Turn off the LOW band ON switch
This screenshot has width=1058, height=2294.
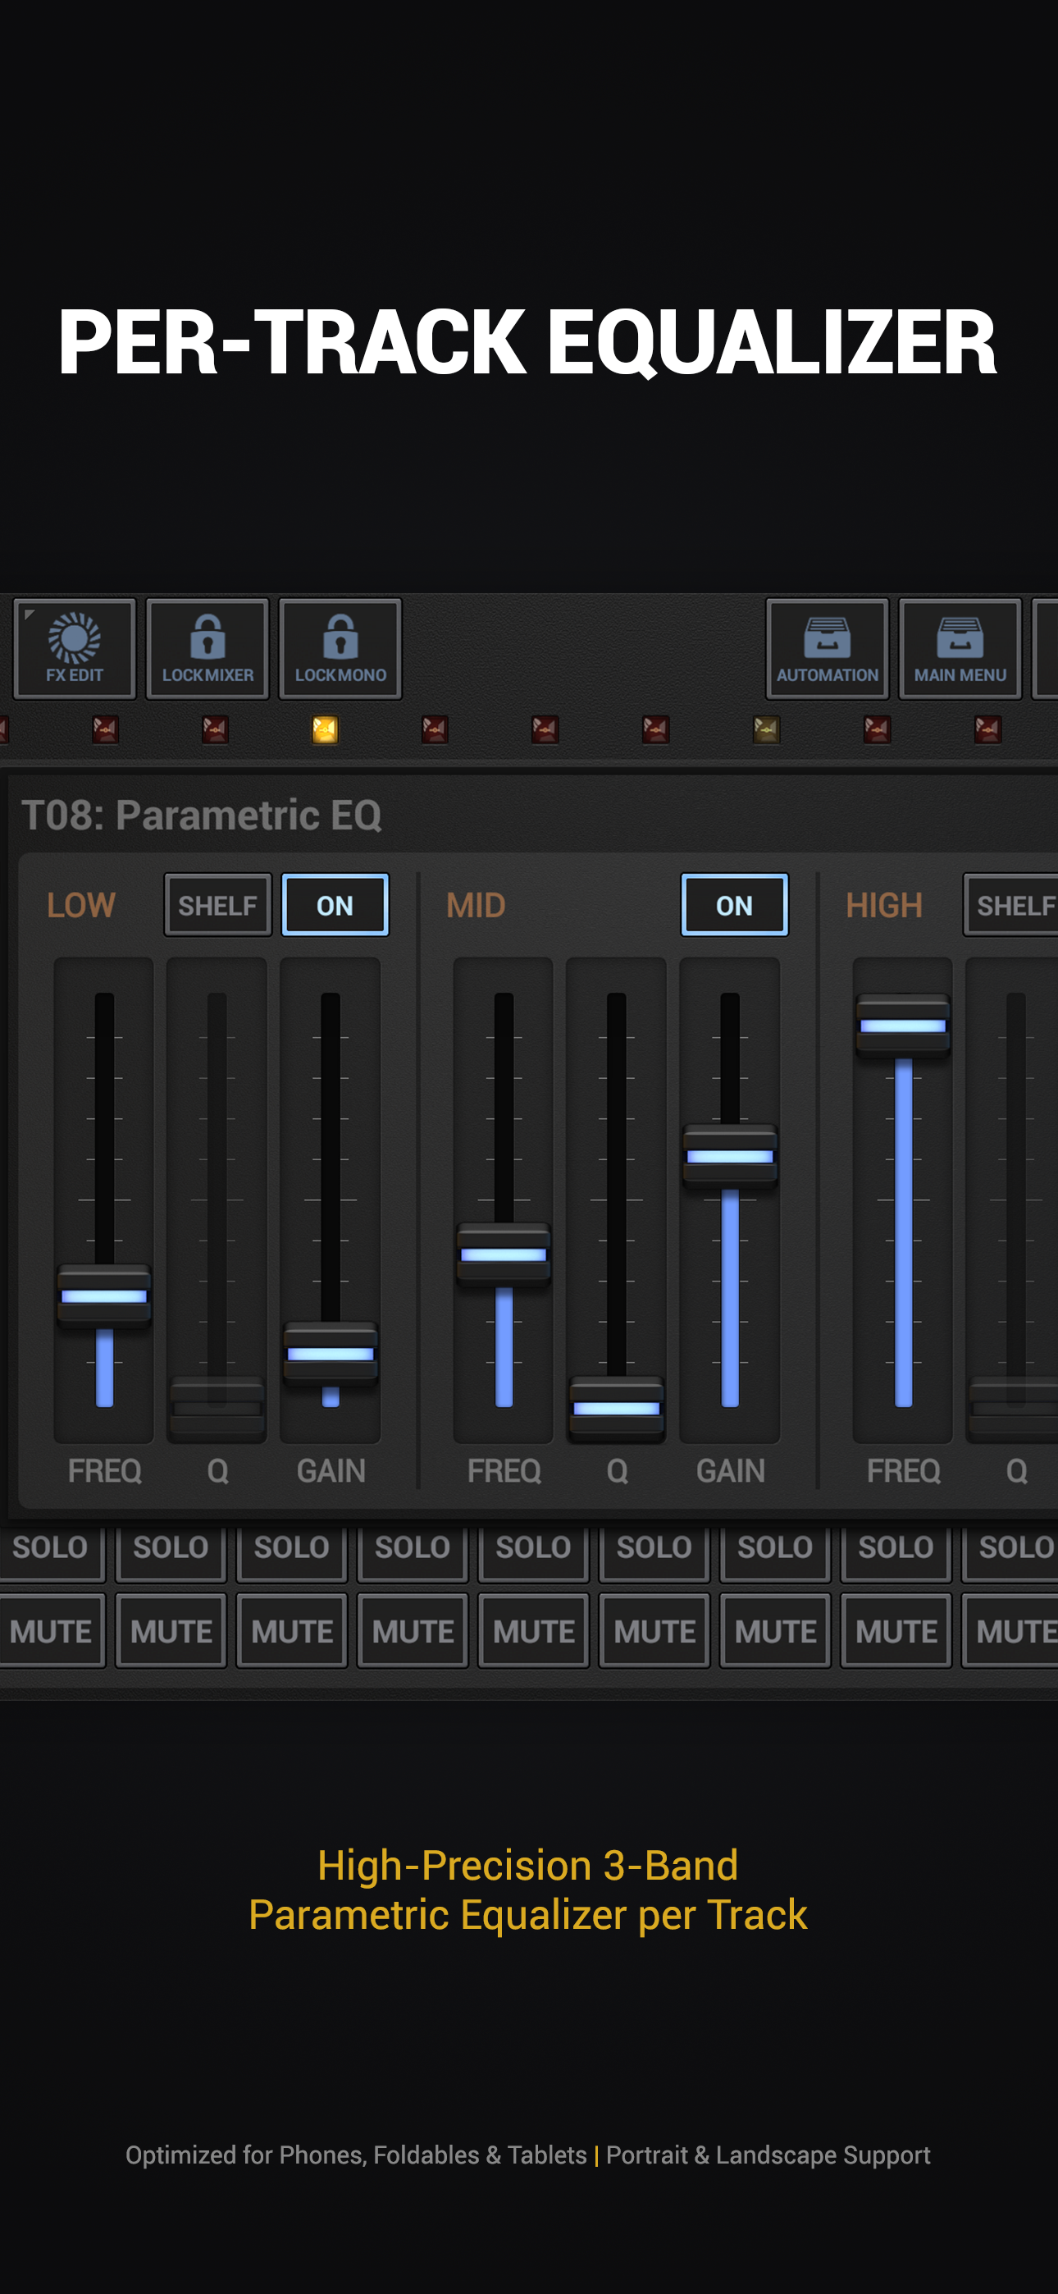335,905
